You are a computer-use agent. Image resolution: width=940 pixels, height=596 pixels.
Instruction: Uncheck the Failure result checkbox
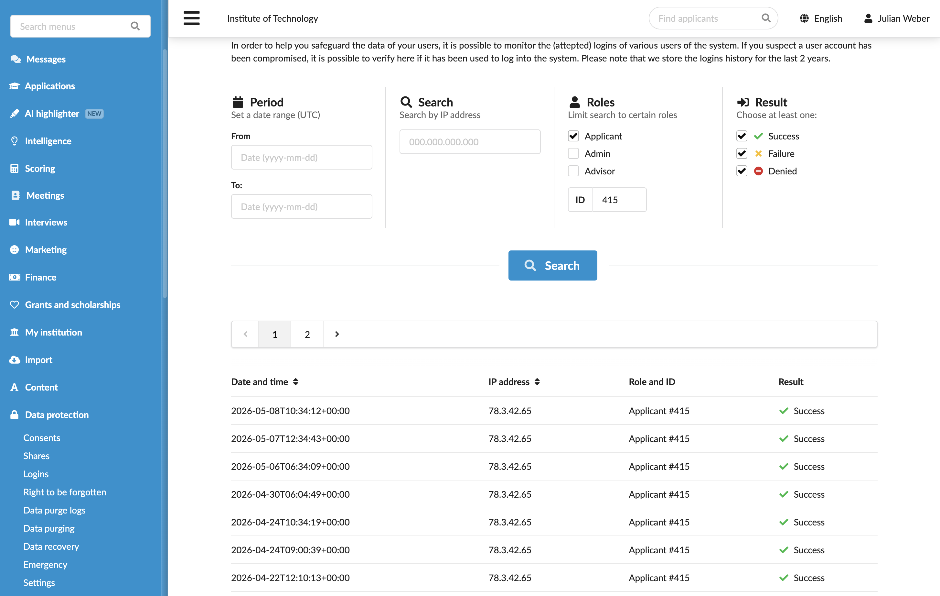(x=742, y=154)
